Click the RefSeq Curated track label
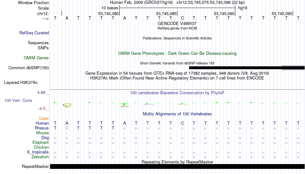This screenshot has width=305, height=174. (x=34, y=33)
